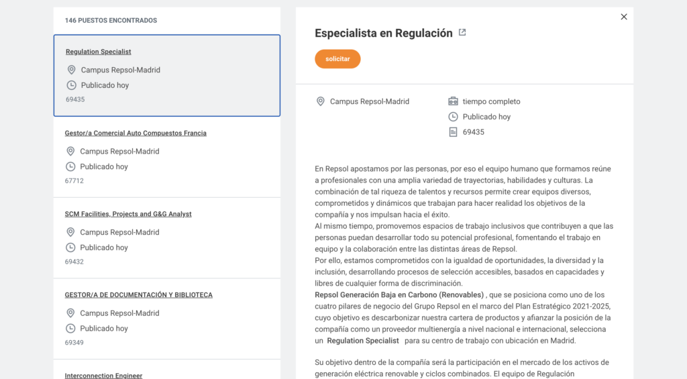Viewport: 687px width, 379px height.
Task: Click location pin in Regulation Specialist card
Action: pos(72,70)
